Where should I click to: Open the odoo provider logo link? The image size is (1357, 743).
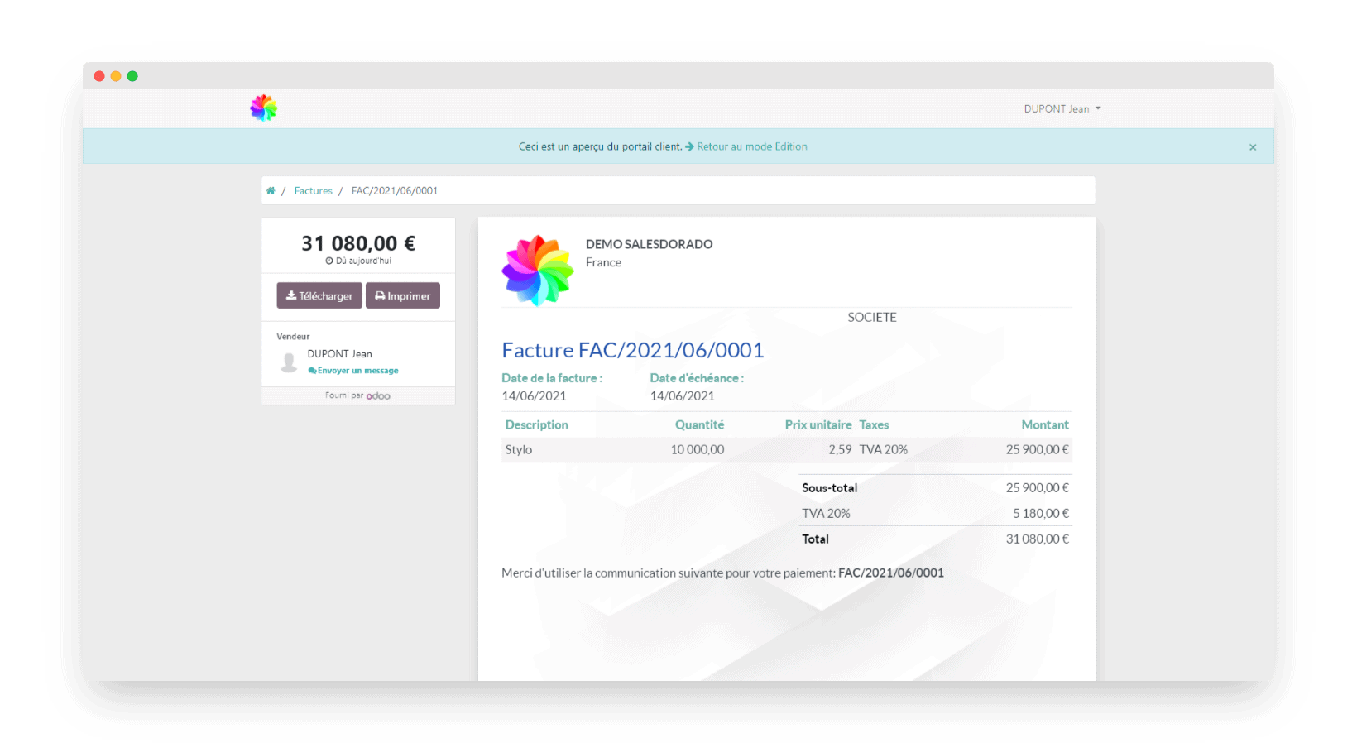click(378, 396)
